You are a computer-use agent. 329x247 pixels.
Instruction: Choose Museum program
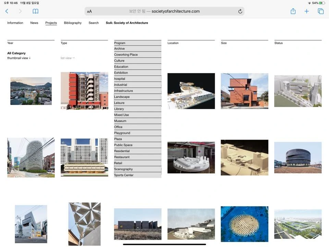click(138, 121)
